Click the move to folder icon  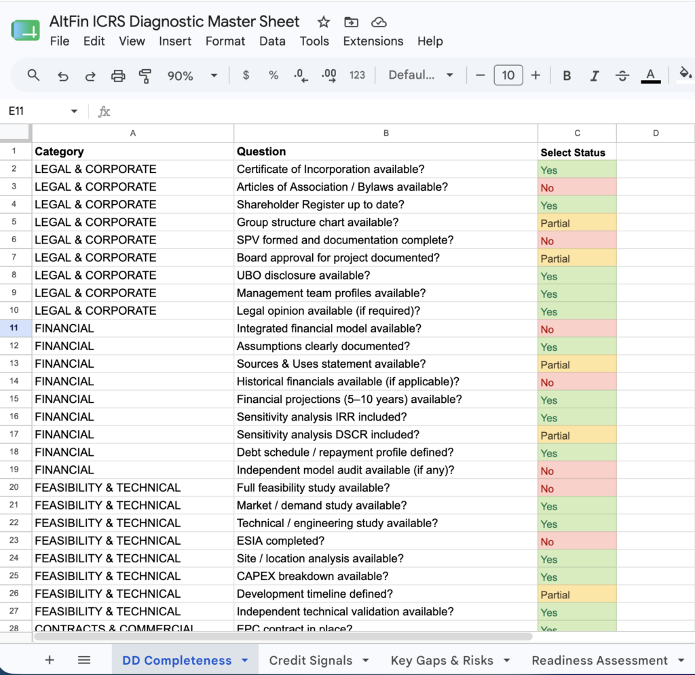[351, 22]
